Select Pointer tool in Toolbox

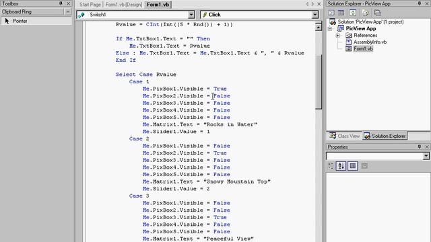click(x=36, y=21)
